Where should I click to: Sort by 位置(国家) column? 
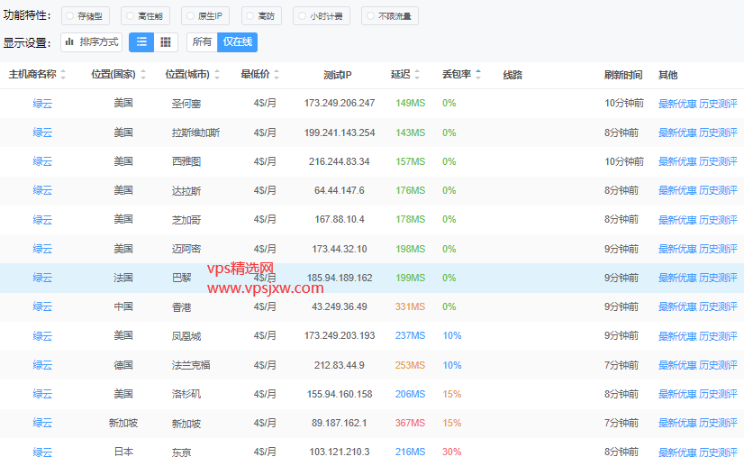tap(118, 75)
